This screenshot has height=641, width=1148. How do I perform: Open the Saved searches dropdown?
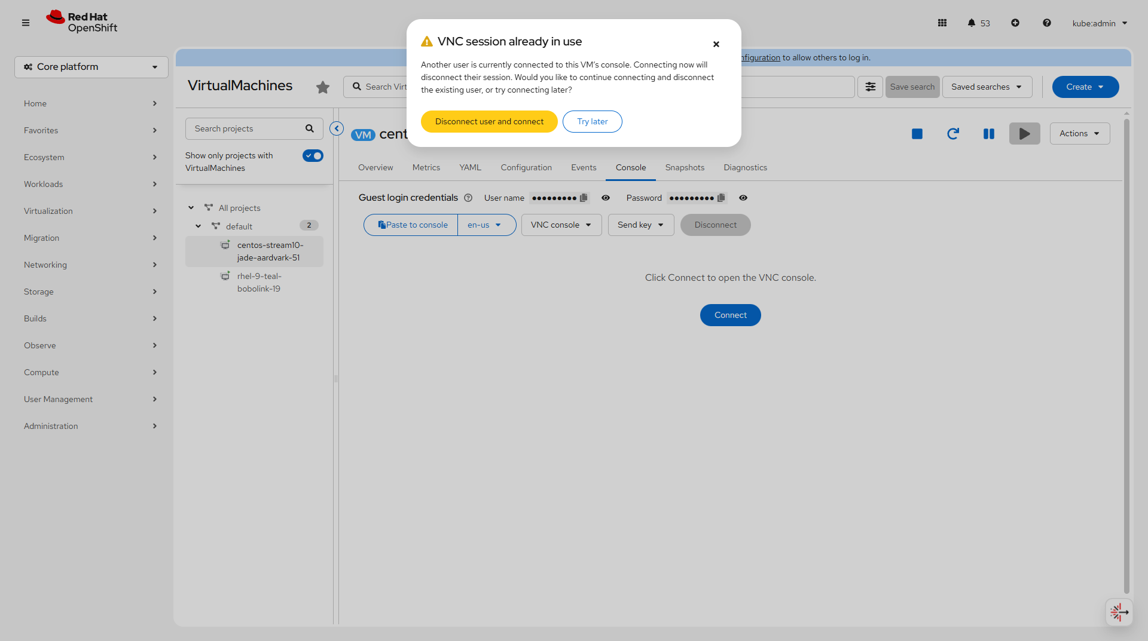click(x=987, y=87)
